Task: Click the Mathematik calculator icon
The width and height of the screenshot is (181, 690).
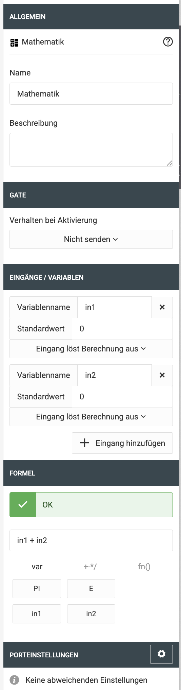Action: pyautogui.click(x=14, y=42)
